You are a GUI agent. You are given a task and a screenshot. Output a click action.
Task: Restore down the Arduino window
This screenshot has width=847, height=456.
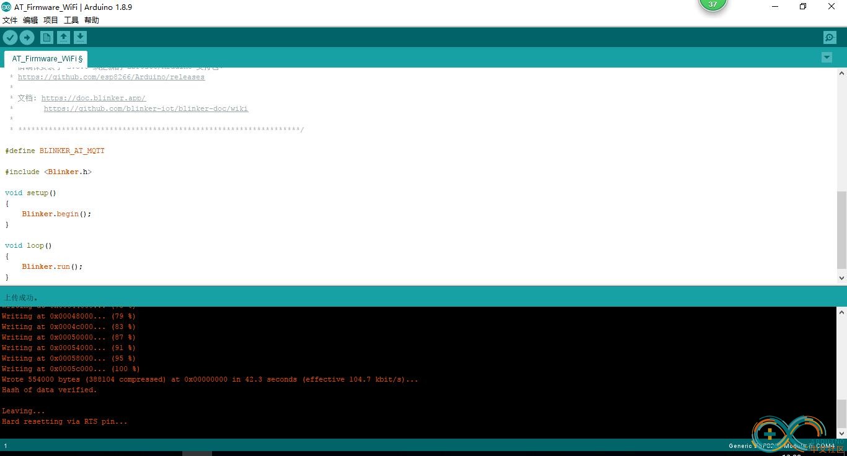coord(803,7)
